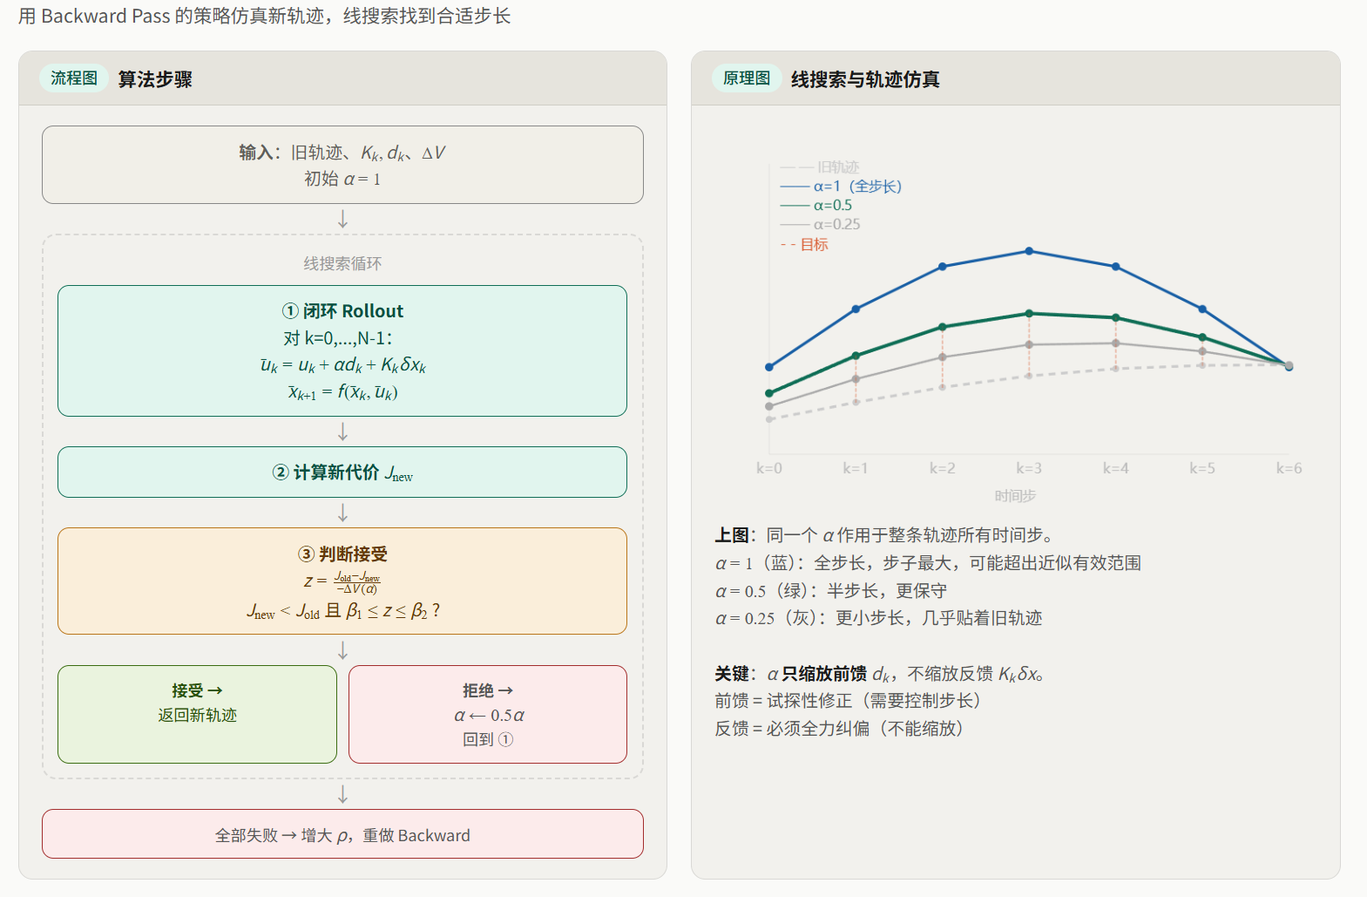The width and height of the screenshot is (1367, 897).
Task: Hide the 旧轨迹 legend series
Action: [821, 167]
